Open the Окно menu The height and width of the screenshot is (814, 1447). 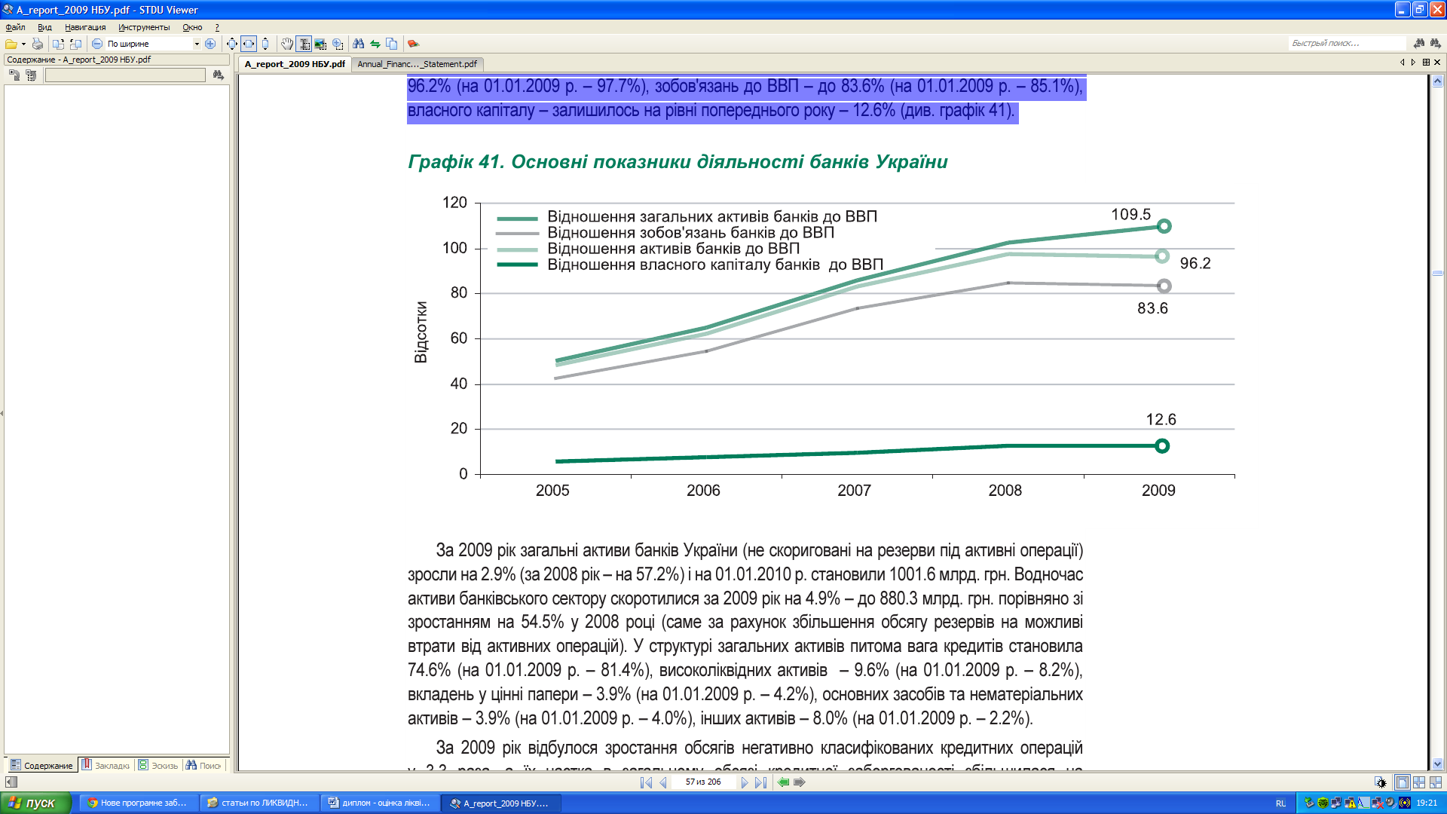coord(192,27)
